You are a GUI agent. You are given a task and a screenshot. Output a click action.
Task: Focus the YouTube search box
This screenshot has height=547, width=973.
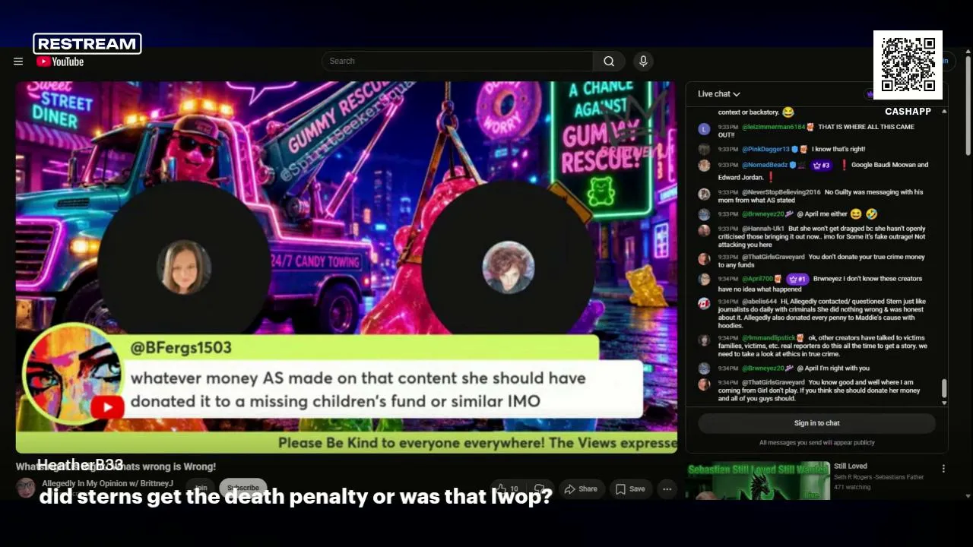point(458,62)
